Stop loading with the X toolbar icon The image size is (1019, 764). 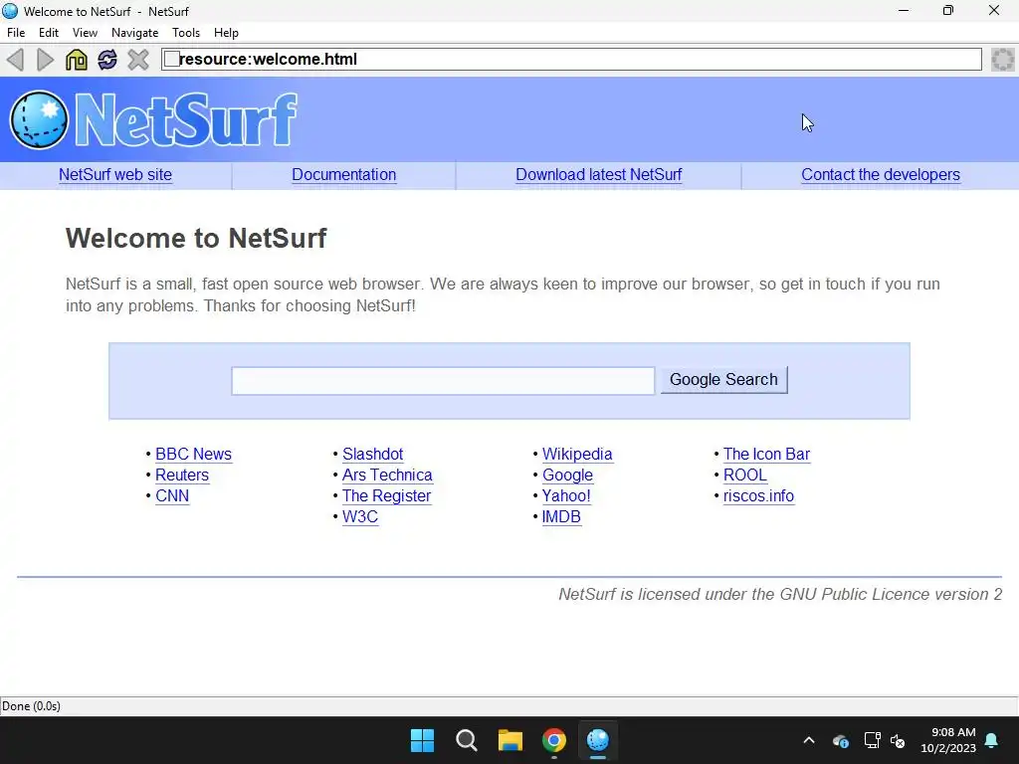pyautogui.click(x=137, y=60)
